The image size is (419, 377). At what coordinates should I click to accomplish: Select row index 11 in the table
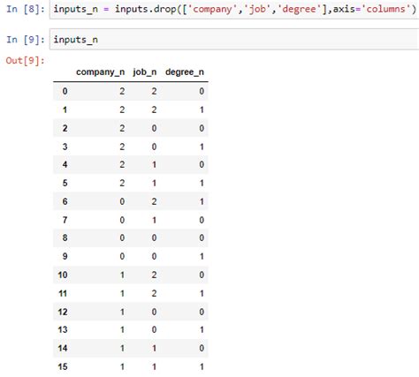63,293
